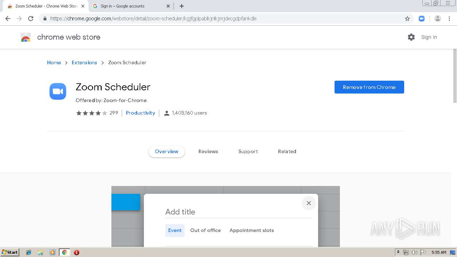Click the volume tray icon
This screenshot has height=257, width=457.
click(x=414, y=252)
